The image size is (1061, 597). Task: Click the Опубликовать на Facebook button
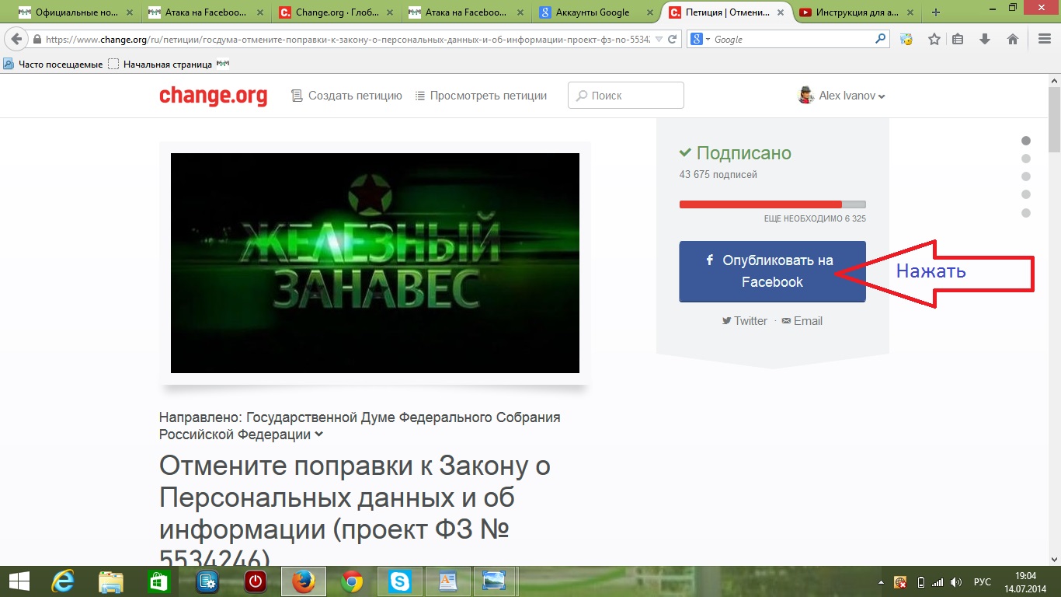coord(772,271)
